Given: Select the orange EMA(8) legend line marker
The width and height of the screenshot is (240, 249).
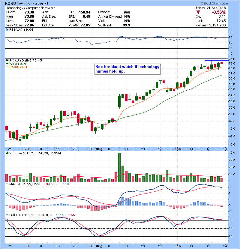Looking at the screenshot, I should point(7,67).
